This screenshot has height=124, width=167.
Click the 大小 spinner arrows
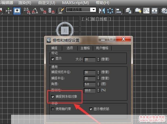(x=98, y=59)
